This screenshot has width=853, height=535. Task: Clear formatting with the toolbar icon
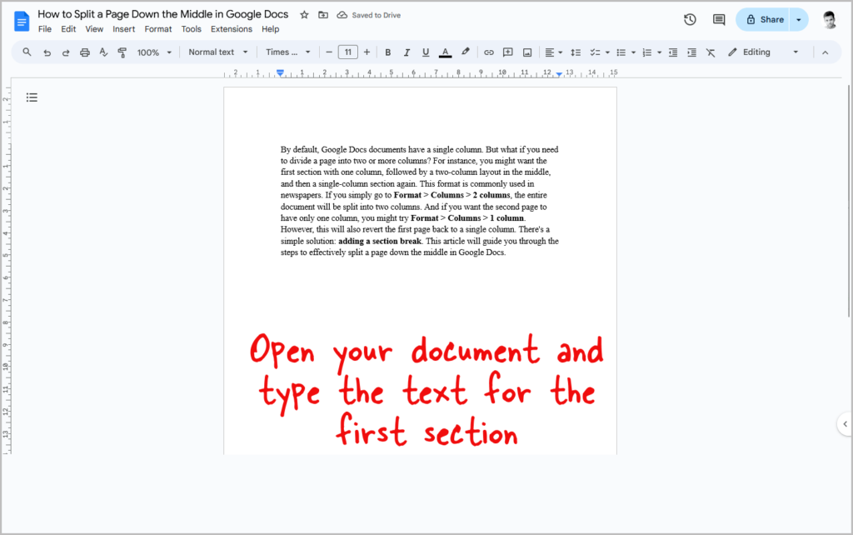point(709,52)
